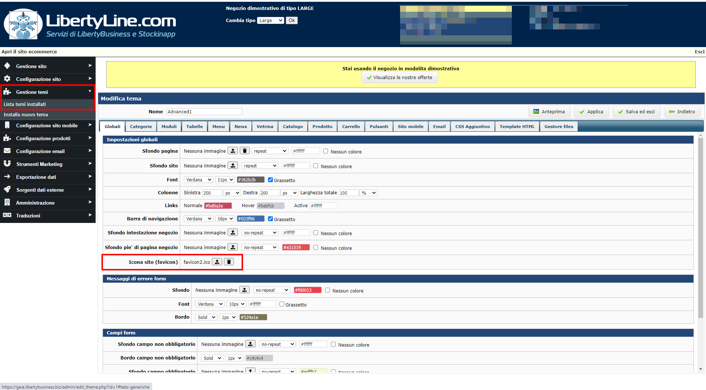The image size is (706, 390).
Task: Check Nessun colore for Sfondo pagina
Action: (x=325, y=151)
